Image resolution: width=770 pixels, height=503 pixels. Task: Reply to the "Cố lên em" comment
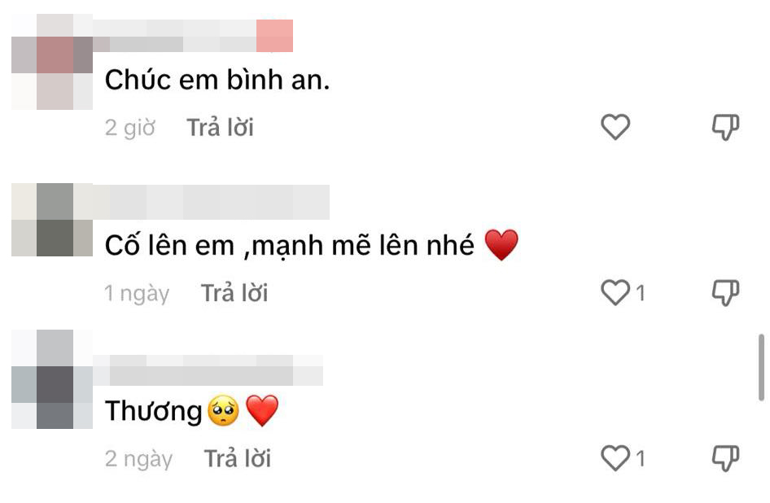pyautogui.click(x=234, y=293)
